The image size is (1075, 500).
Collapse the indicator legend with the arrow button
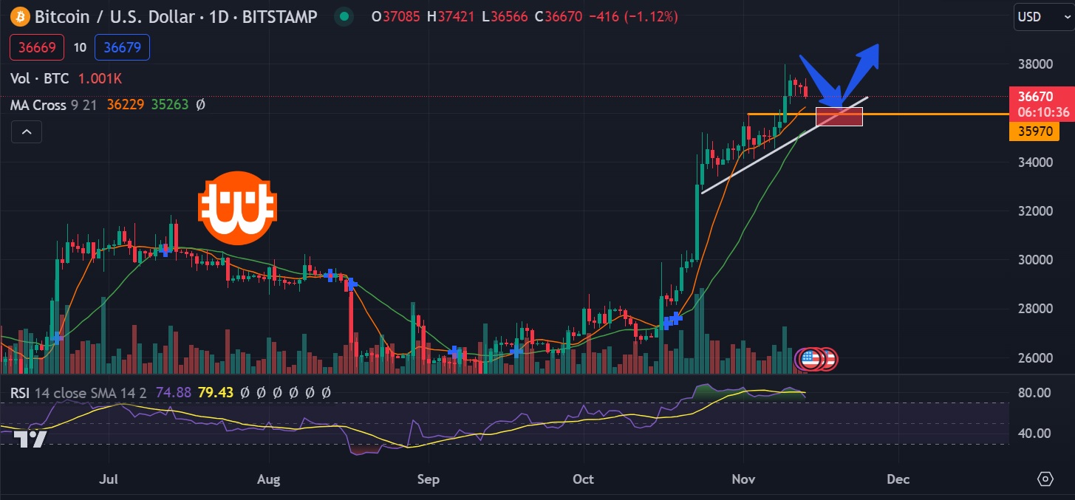tap(26, 132)
